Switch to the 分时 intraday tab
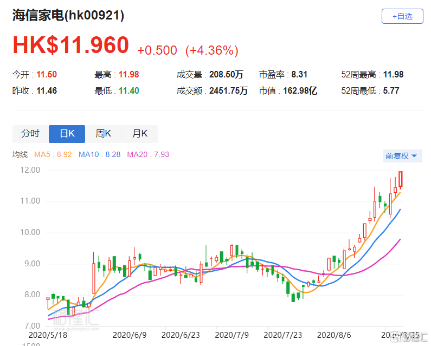431x346 pixels. pyautogui.click(x=30, y=134)
